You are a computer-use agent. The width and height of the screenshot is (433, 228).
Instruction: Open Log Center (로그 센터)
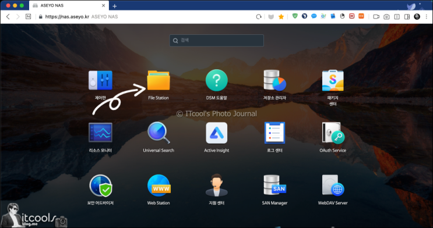click(x=274, y=133)
